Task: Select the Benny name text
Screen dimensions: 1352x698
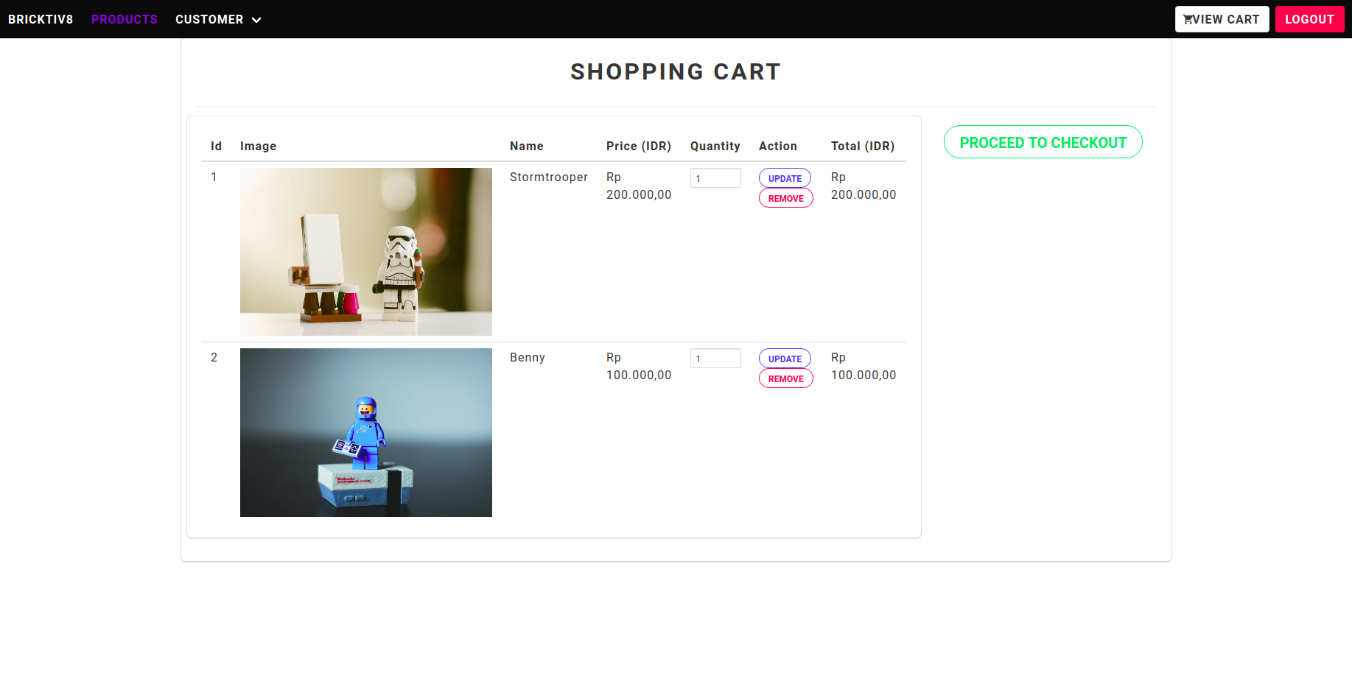Action: point(528,357)
